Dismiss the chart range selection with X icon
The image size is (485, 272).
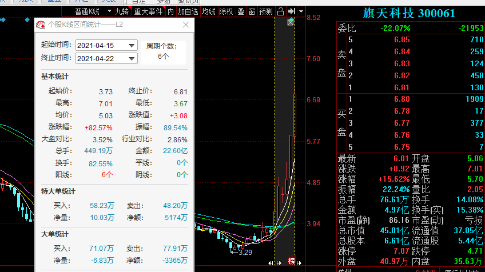point(291,22)
